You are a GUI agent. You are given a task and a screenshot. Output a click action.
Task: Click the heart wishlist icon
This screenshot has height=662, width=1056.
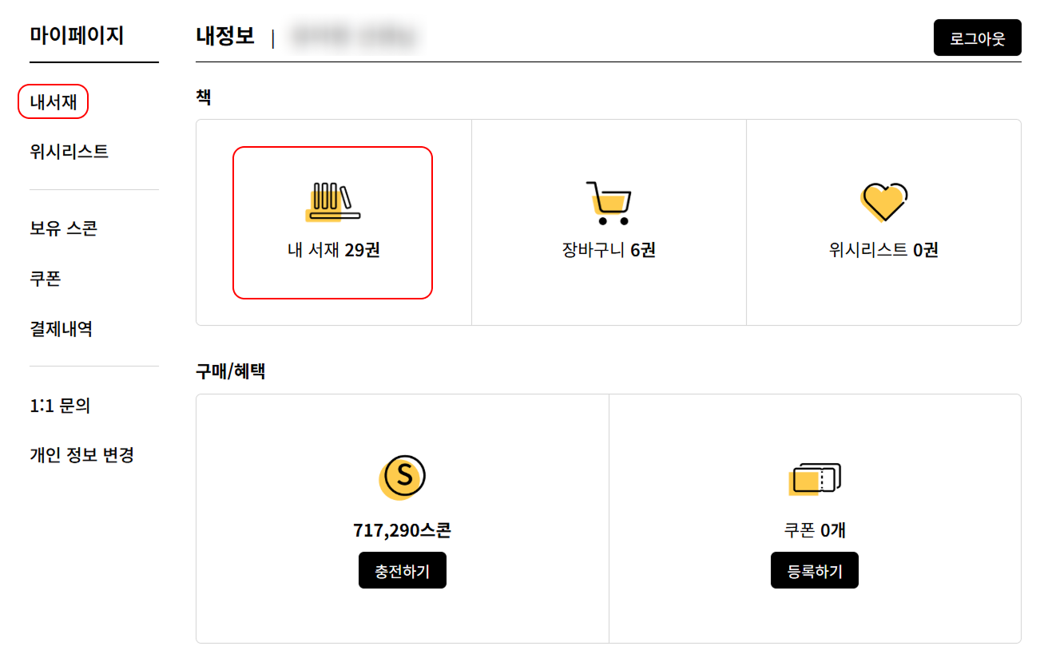[883, 202]
